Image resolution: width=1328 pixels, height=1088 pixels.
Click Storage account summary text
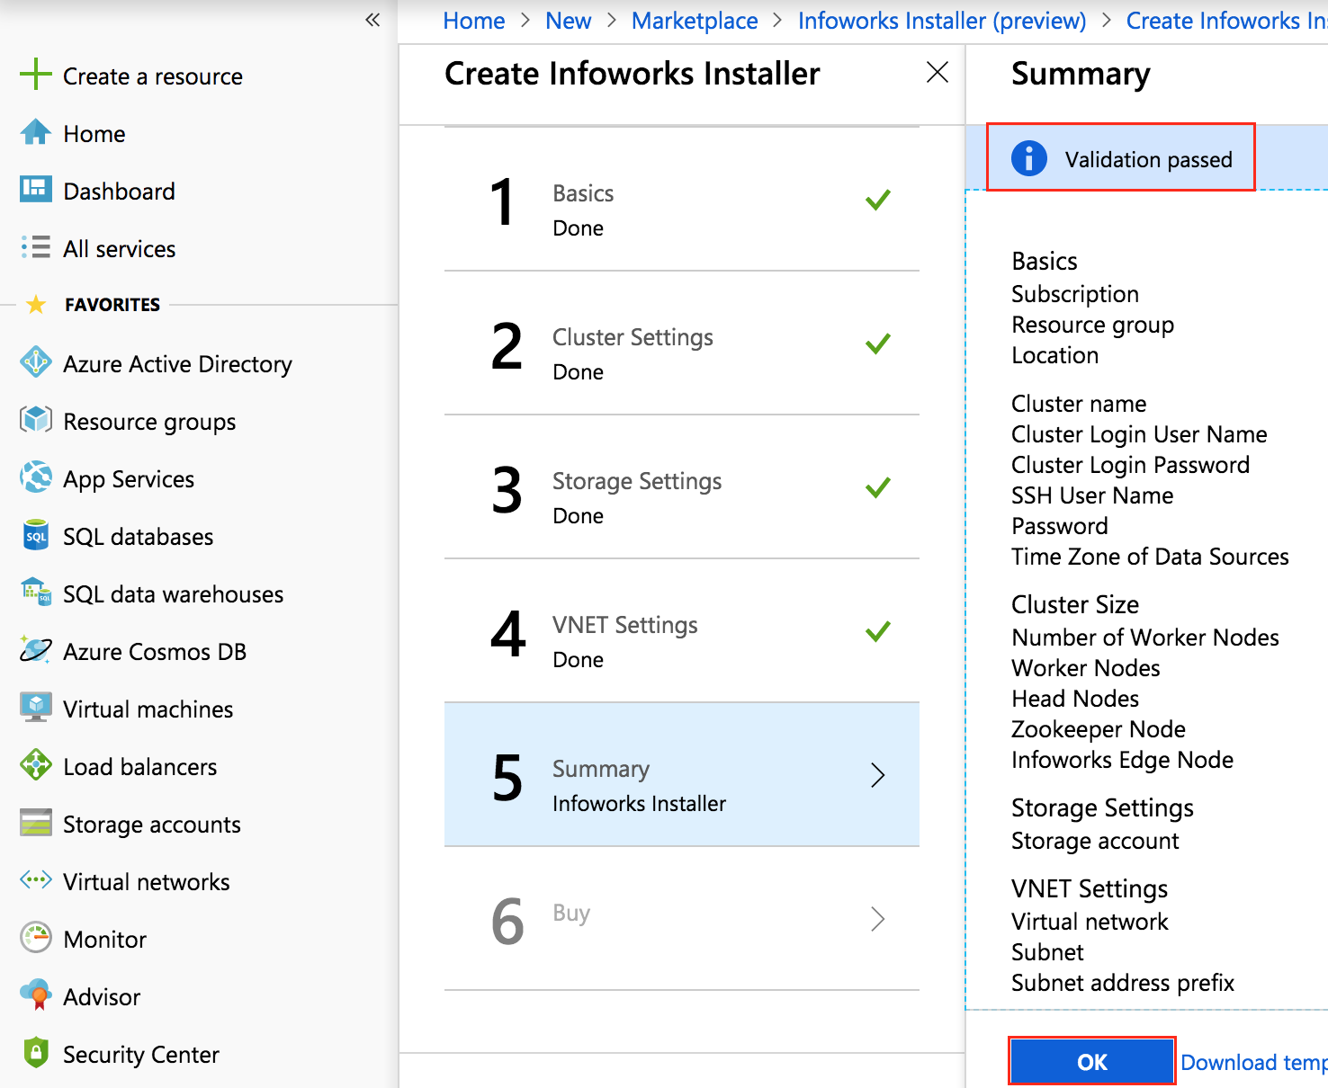[x=1095, y=841]
